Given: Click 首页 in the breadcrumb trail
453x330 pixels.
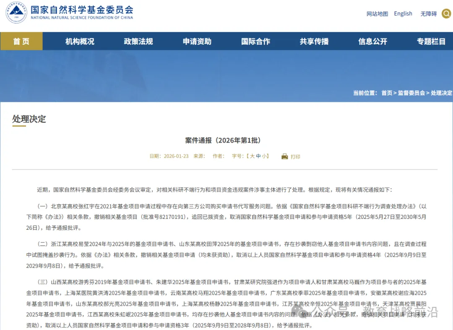Looking at the screenshot, I should coord(387,93).
